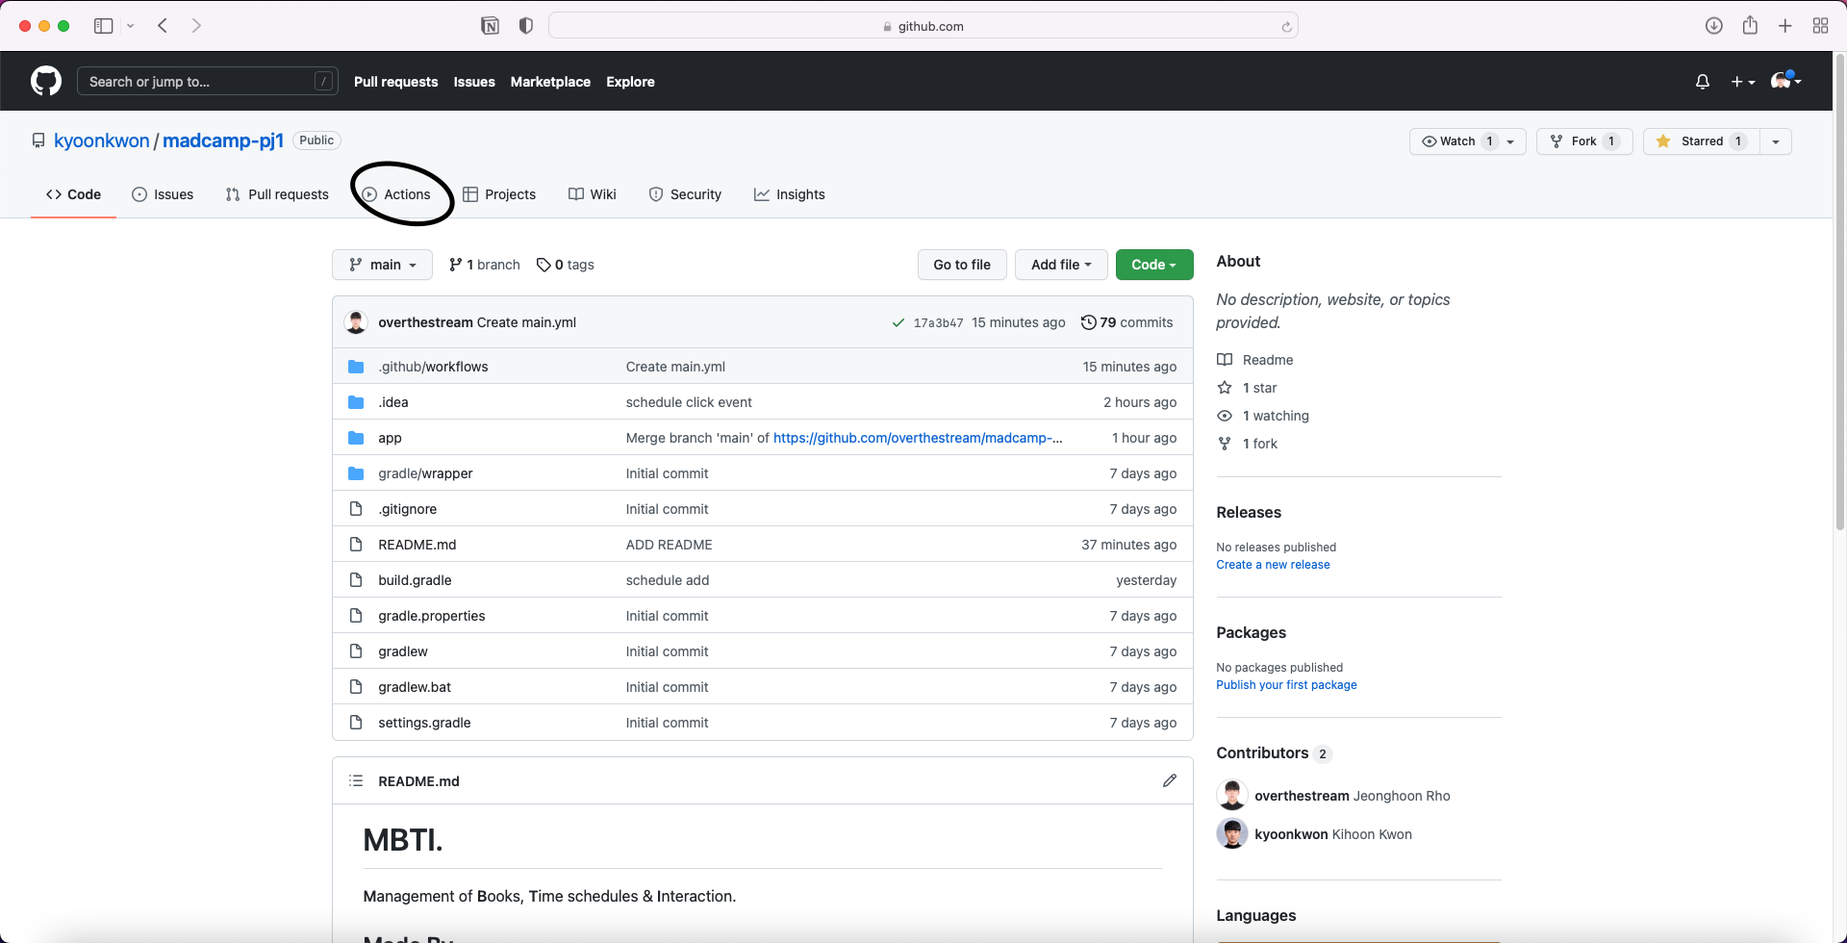Open the gradle/wrapper folder
The image size is (1847, 943).
pyautogui.click(x=425, y=473)
